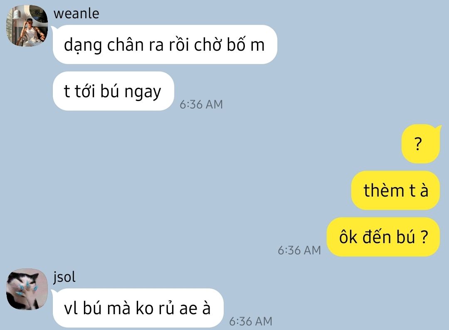The width and height of the screenshot is (449, 330).
Task: Tap the tail of jsol's message bubble
Action: tap(53, 292)
